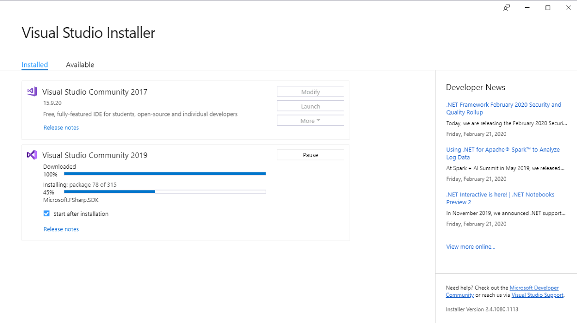Image resolution: width=577 pixels, height=323 pixels.
Task: Launch Visual Studio Community 2017
Action: [310, 106]
